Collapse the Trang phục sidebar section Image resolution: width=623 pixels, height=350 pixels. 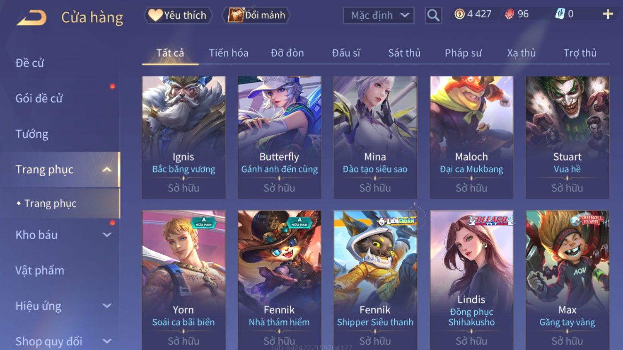(x=107, y=170)
